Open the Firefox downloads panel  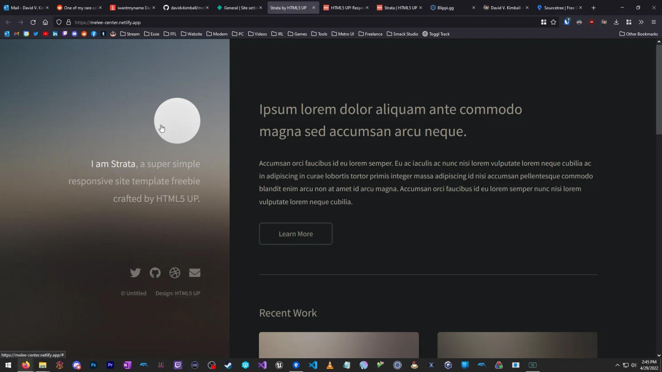[x=616, y=22]
